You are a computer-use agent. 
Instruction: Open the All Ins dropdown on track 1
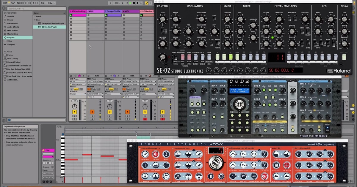(x=78, y=81)
